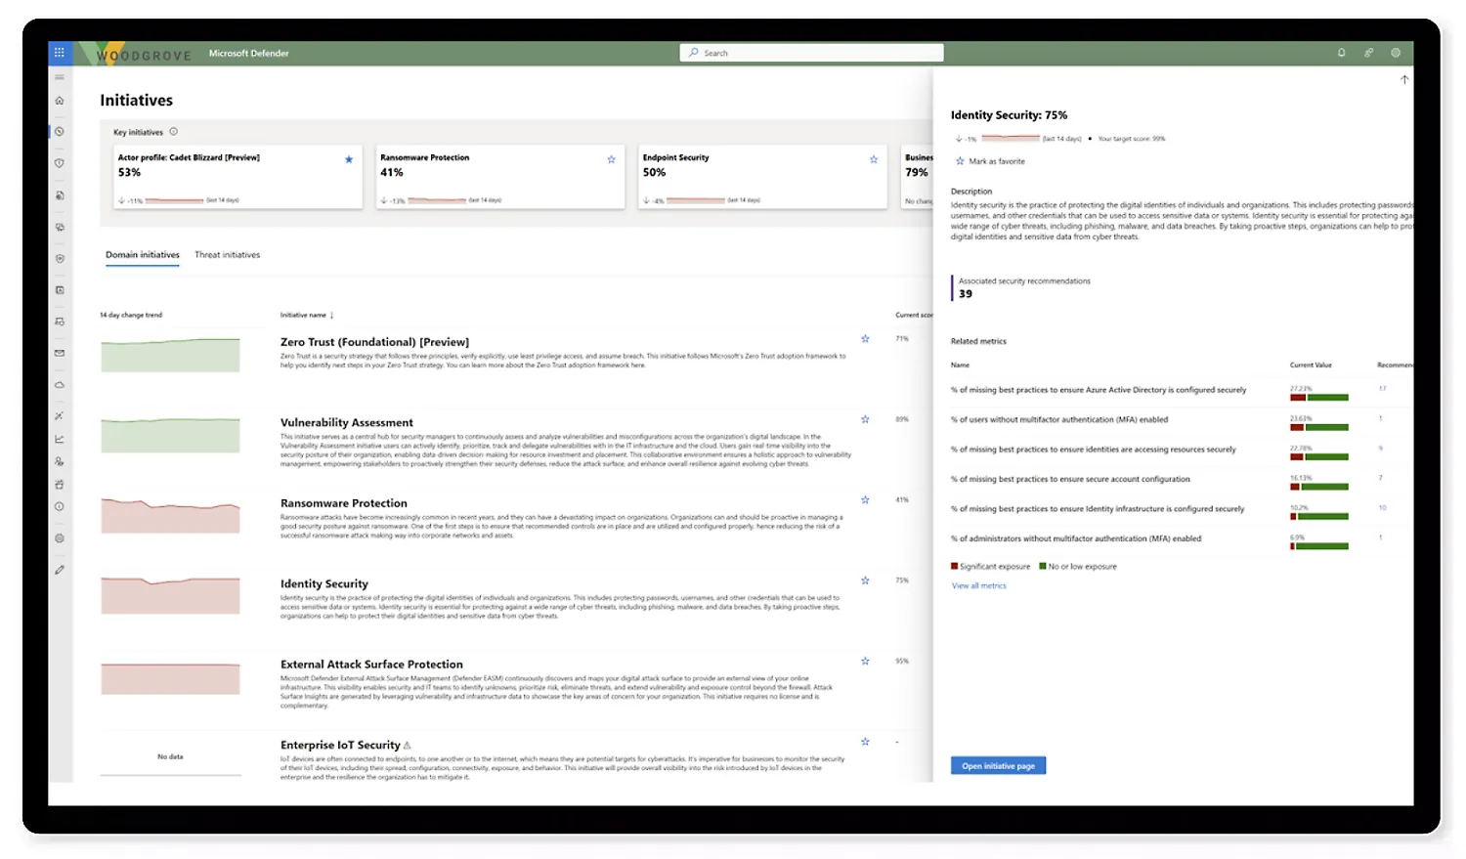The height and width of the screenshot is (859, 1466).
Task: Click the Open initiative page button
Action: tap(998, 766)
